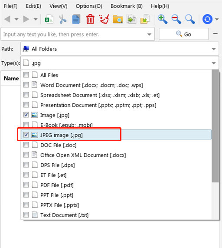Viewport: 222px width, 248px height.
Task: Click the Excel export toolbar icon
Action: tap(49, 19)
